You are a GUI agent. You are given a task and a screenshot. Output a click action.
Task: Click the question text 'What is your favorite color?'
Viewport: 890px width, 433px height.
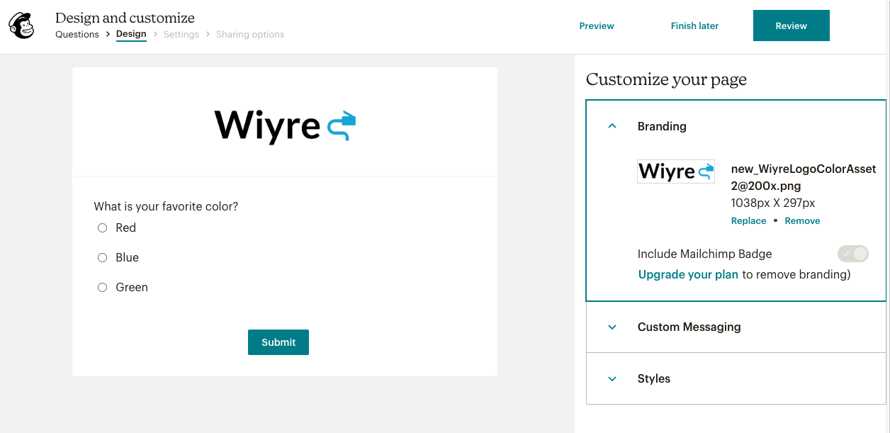click(x=166, y=206)
